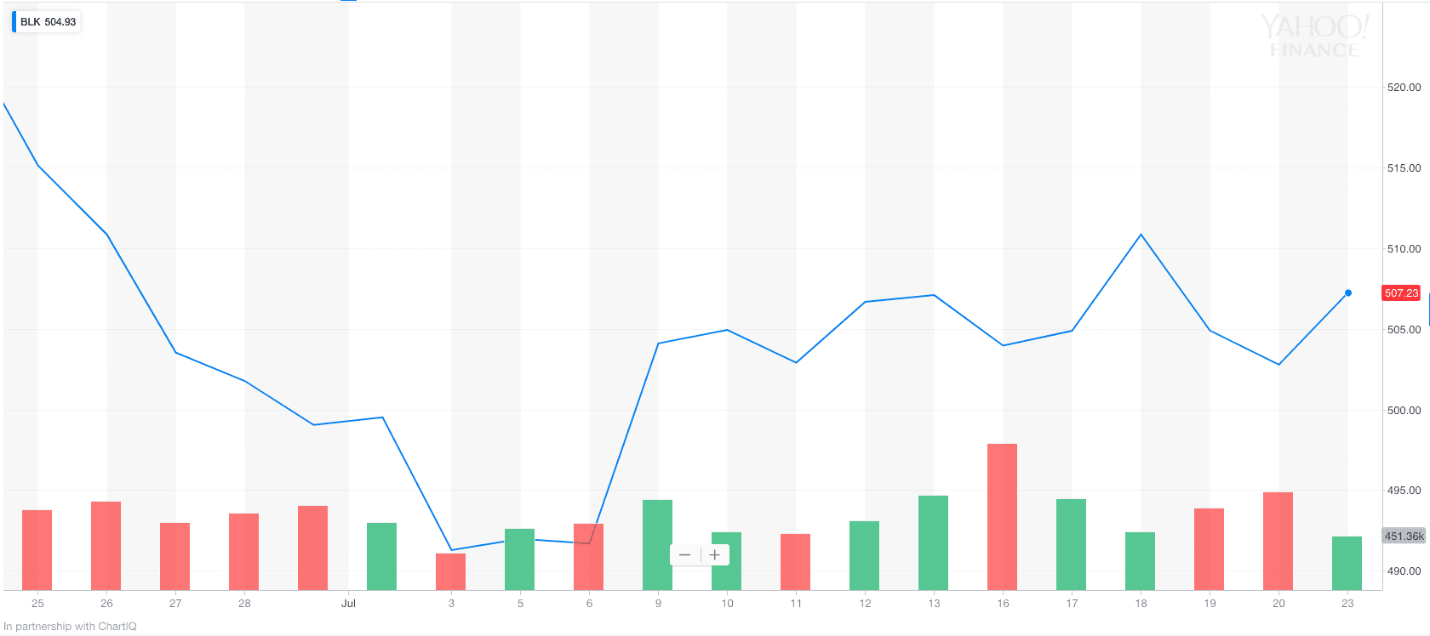Select the red volume bar for 25

tap(37, 550)
